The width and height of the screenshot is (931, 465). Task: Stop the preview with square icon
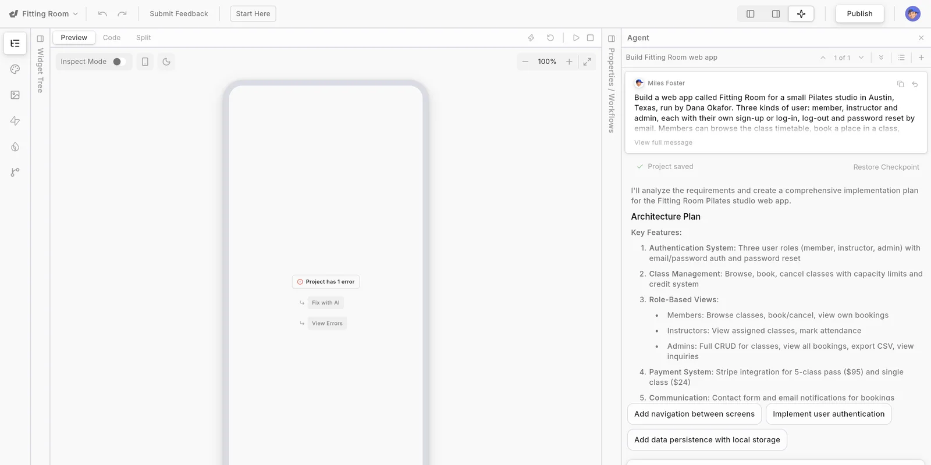coord(590,38)
